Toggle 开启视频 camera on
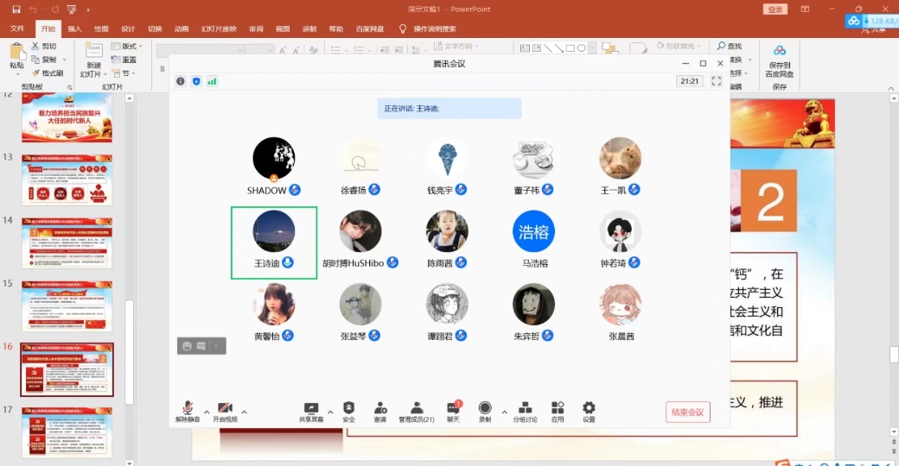The width and height of the screenshot is (899, 466). pos(225,408)
